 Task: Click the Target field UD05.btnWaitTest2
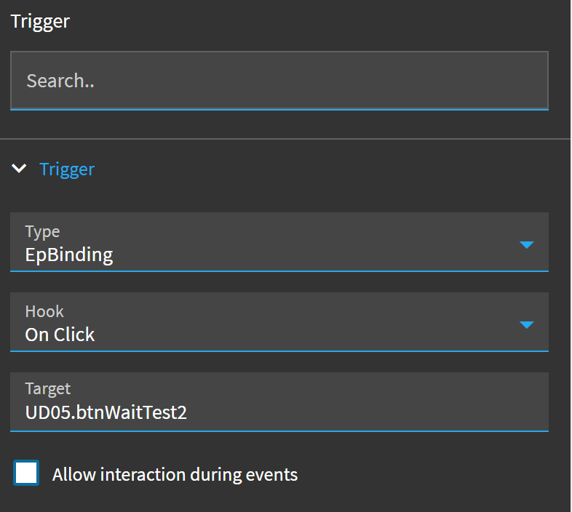(x=279, y=402)
